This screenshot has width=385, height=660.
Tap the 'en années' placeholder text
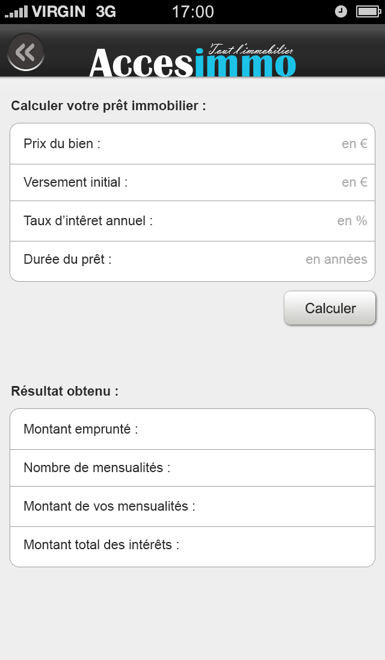click(x=336, y=260)
